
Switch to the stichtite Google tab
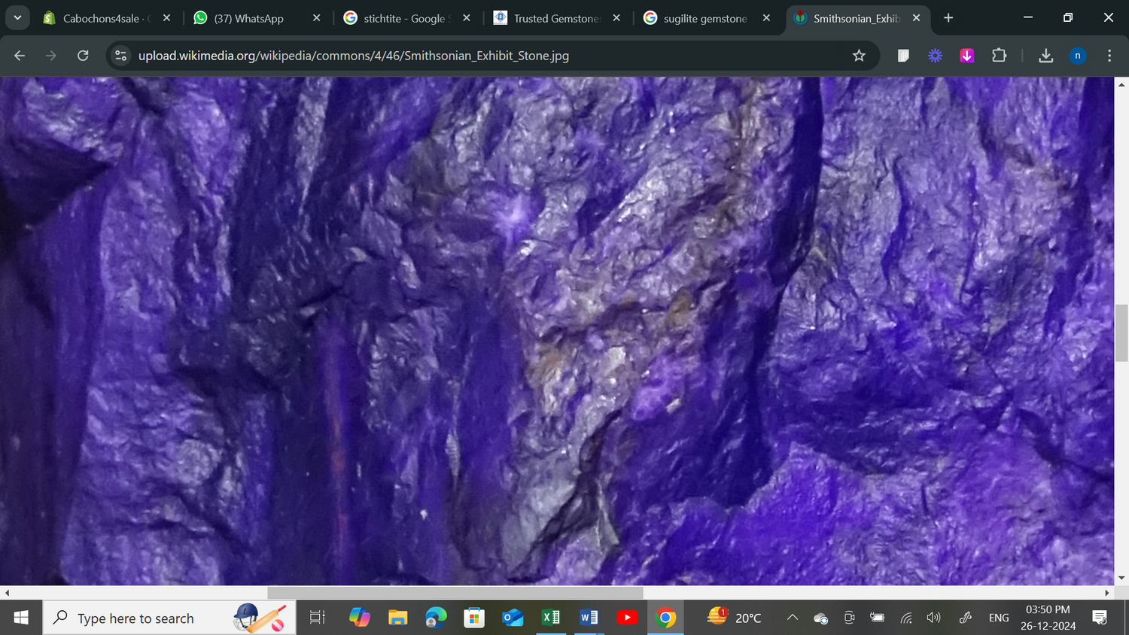coord(406,18)
